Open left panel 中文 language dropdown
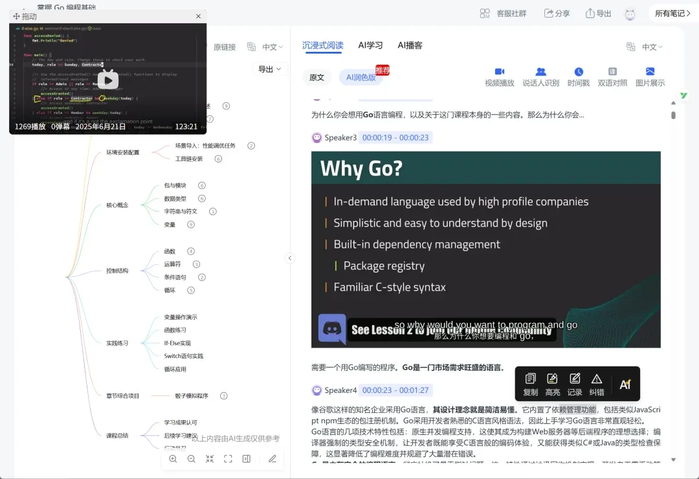This screenshot has width=699, height=479. [x=272, y=47]
